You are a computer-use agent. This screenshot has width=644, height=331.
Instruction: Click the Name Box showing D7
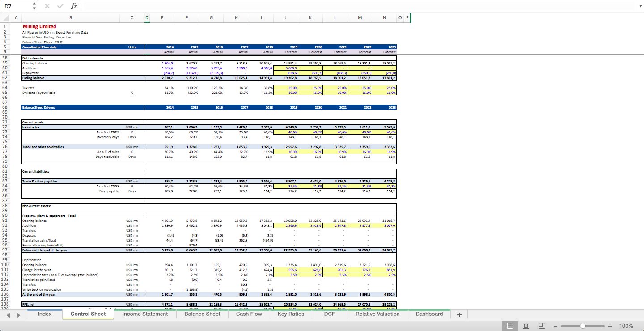[x=17, y=6]
